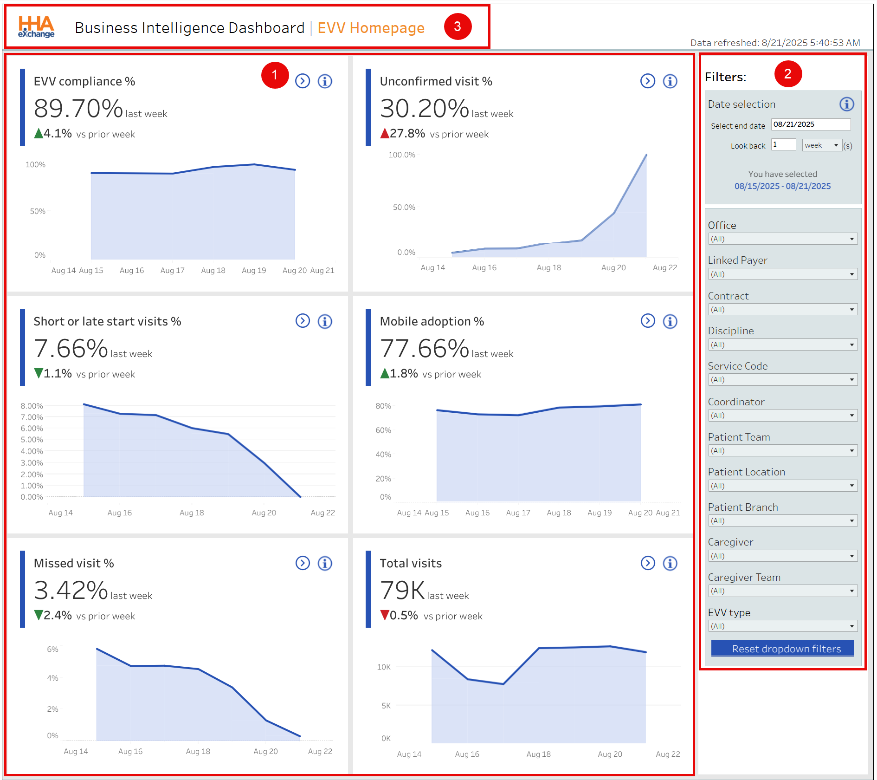The width and height of the screenshot is (877, 780).
Task: Open Unconfirmed visit % detail arrow
Action: coord(648,81)
